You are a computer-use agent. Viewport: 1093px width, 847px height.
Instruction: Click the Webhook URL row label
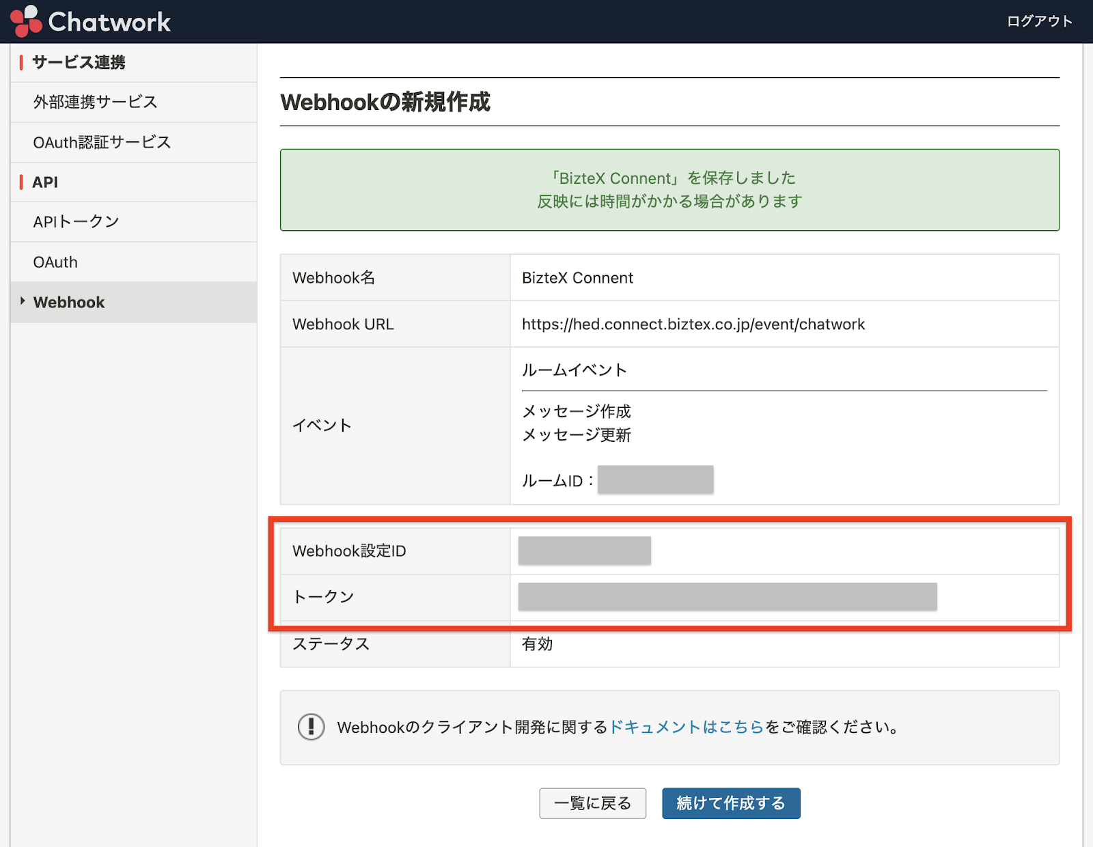(x=343, y=324)
